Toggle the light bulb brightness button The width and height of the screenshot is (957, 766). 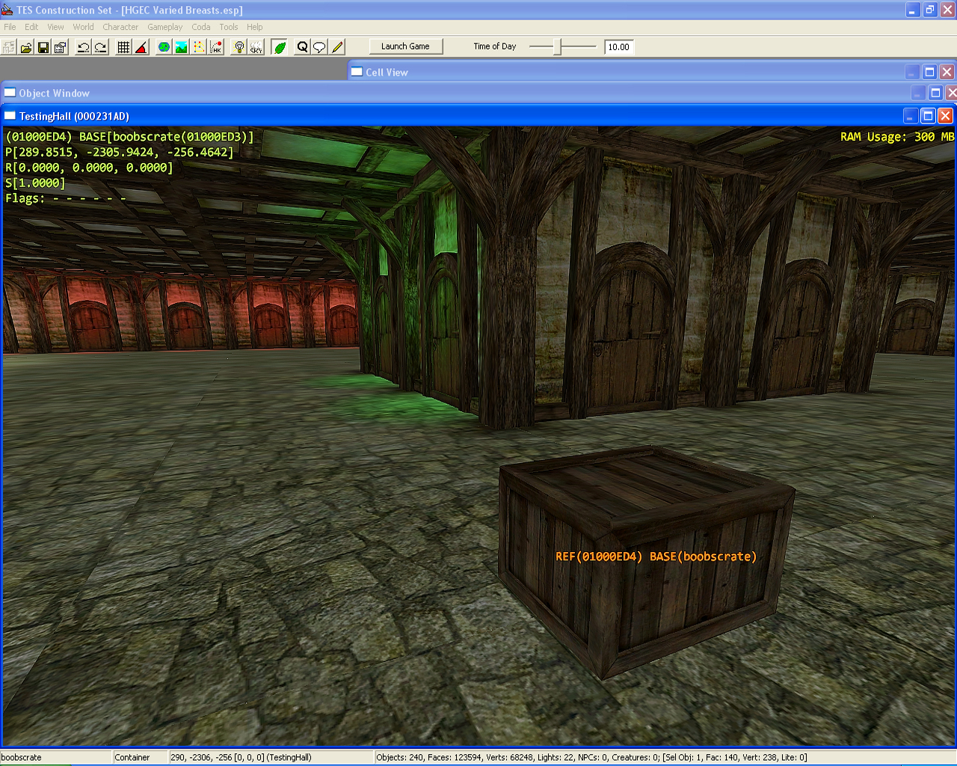(239, 47)
